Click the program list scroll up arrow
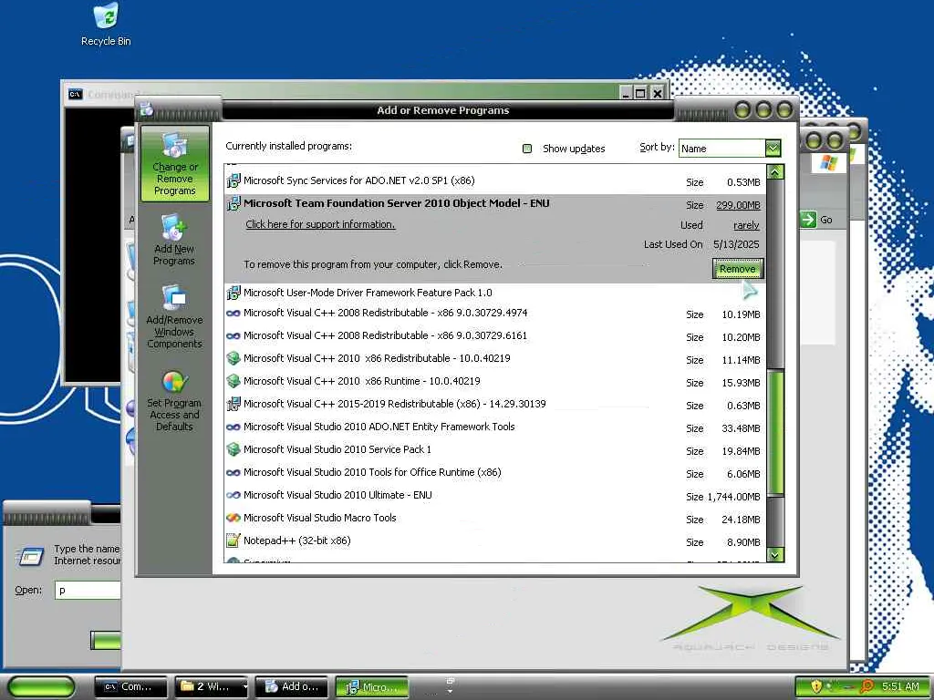 point(775,172)
